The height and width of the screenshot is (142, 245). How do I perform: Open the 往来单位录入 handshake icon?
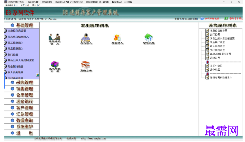coord(55,39)
